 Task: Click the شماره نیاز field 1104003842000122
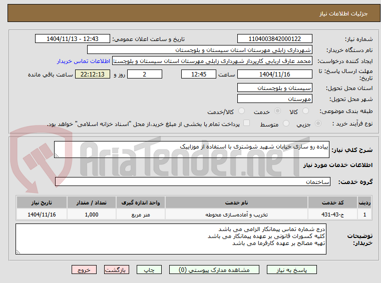tap(274, 38)
